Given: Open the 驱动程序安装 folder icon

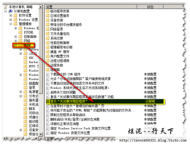Looking at the screenshot, I should click(48, 11).
